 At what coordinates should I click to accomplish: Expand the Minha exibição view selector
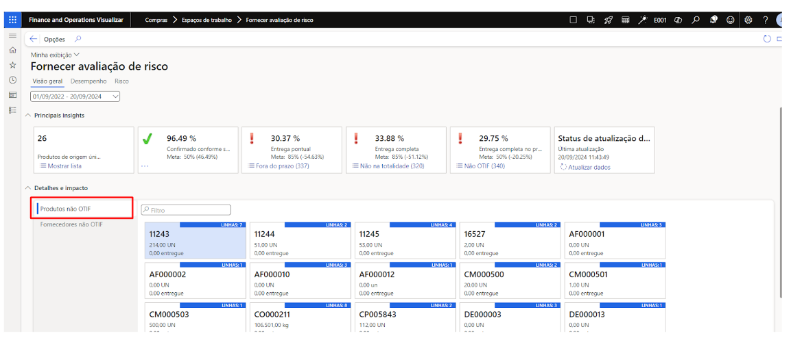click(55, 55)
